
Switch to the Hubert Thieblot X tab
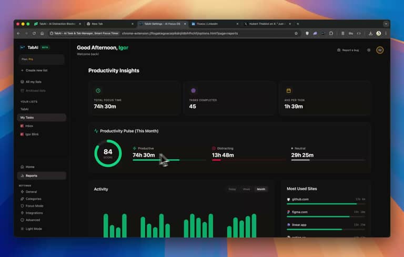tap(267, 24)
